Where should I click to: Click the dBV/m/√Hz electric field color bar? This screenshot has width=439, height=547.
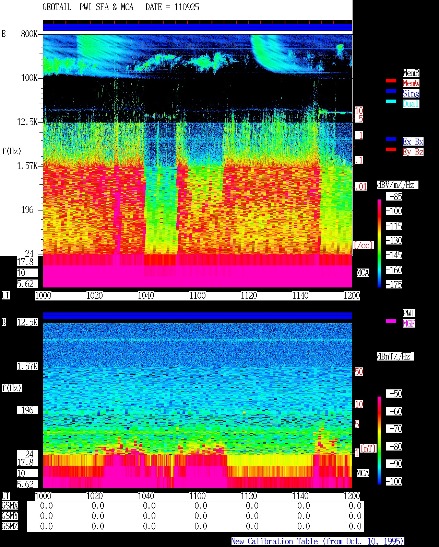pos(379,243)
